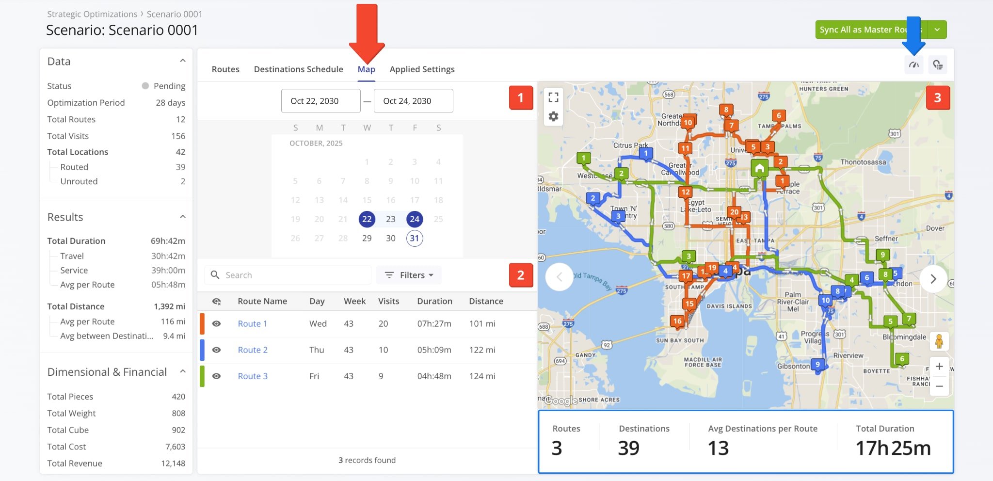Collapse the Data section
The height and width of the screenshot is (481, 993).
point(183,61)
